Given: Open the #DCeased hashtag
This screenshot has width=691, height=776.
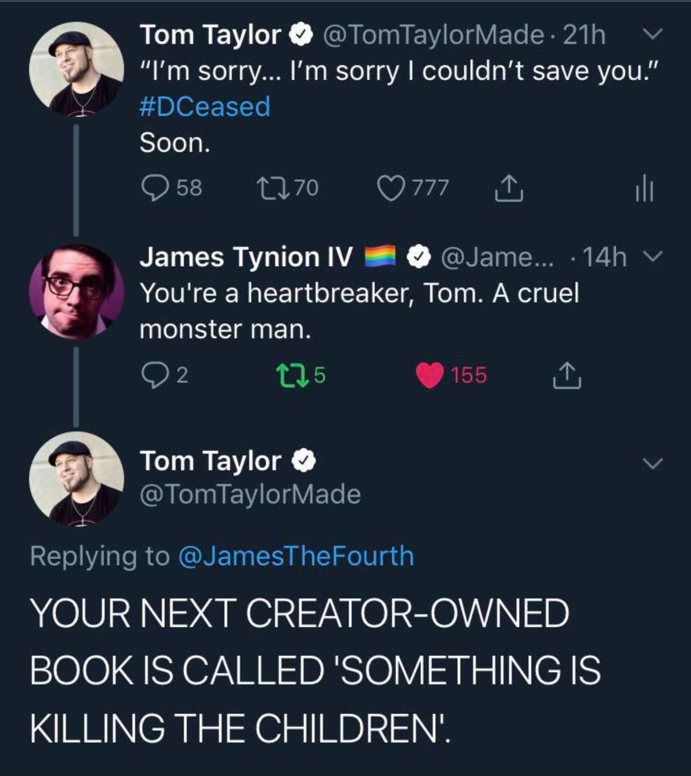Looking at the screenshot, I should [205, 107].
